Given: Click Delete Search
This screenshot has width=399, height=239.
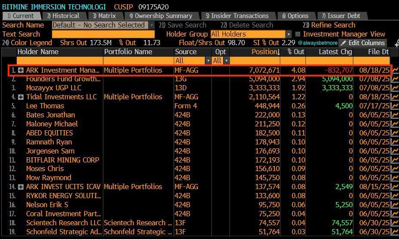Looking at the screenshot, I should [247, 25].
